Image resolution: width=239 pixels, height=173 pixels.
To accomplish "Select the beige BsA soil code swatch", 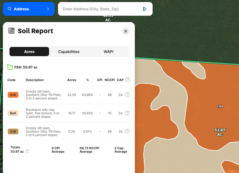I will coord(13,113).
